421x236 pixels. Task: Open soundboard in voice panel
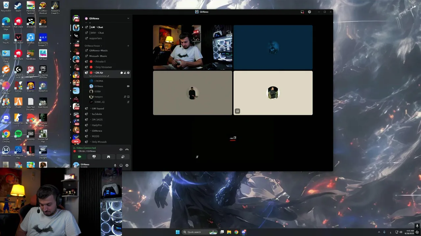(x=123, y=157)
